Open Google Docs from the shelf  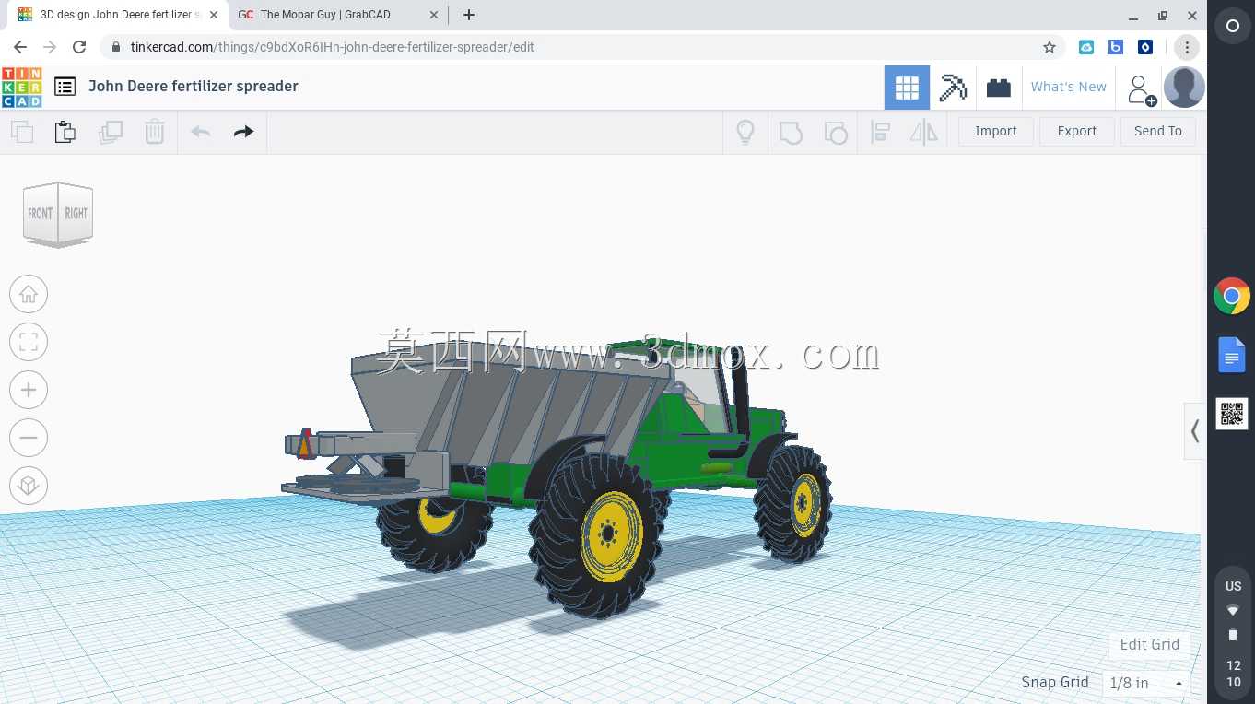[1232, 355]
